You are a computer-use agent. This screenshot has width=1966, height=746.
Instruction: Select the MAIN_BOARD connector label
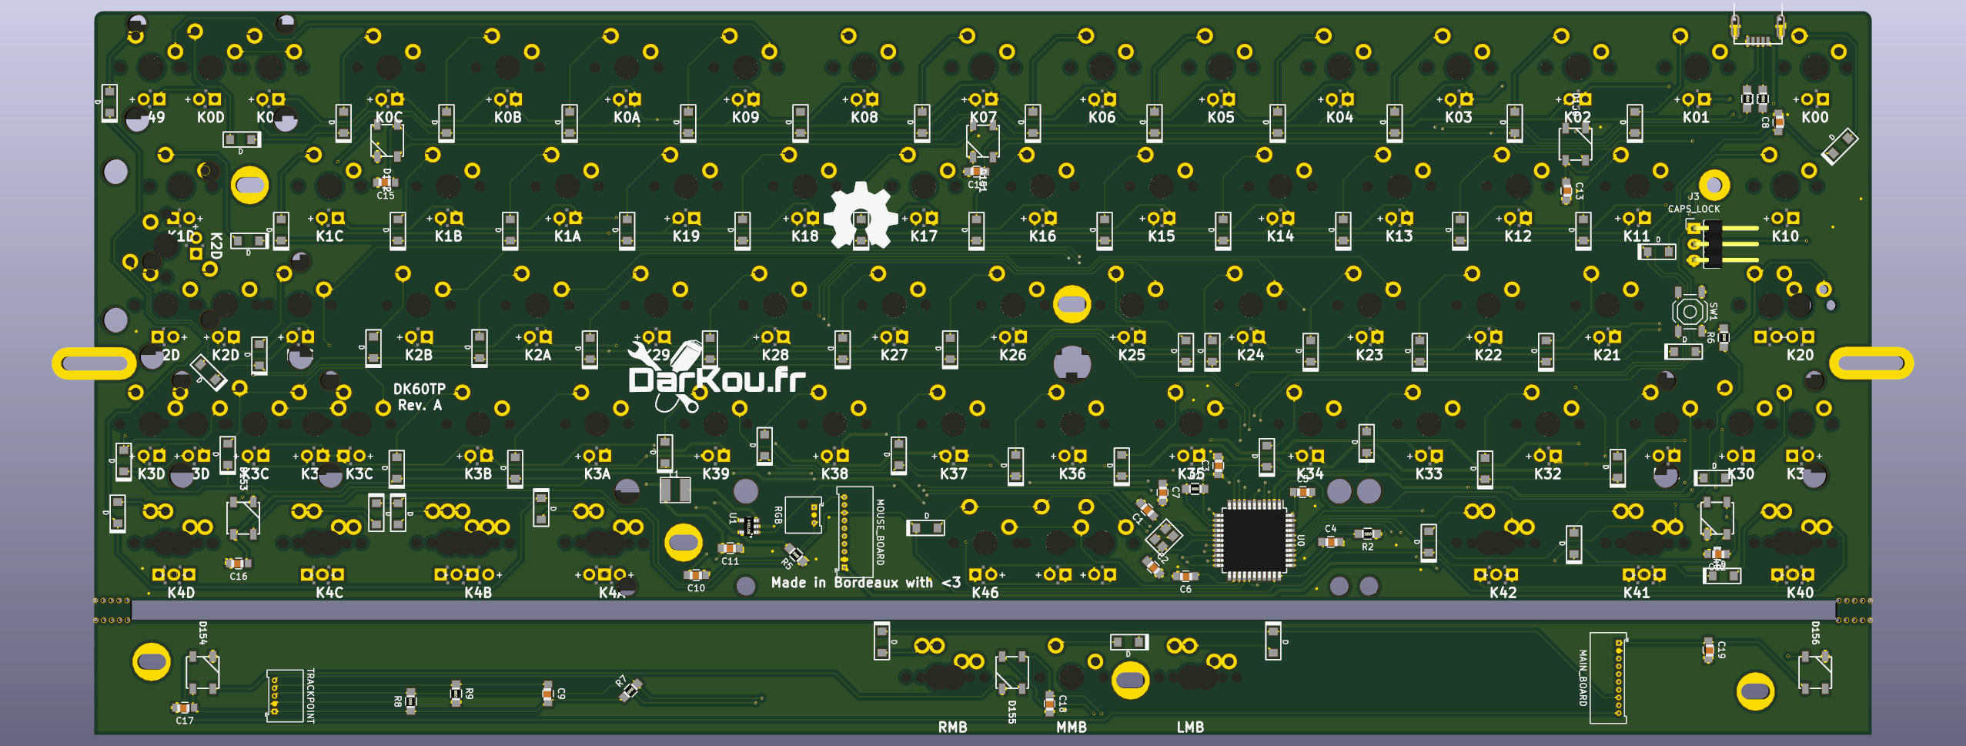click(1583, 678)
